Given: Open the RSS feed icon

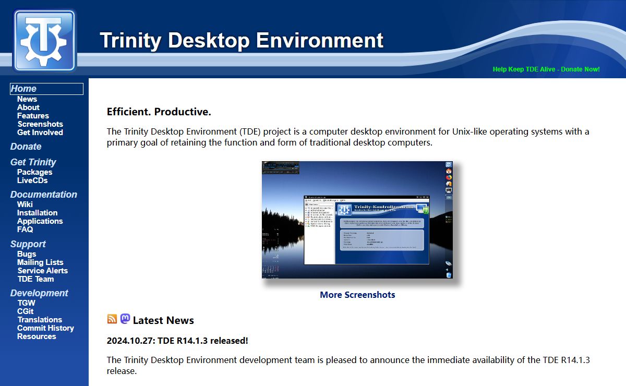Looking at the screenshot, I should click(x=112, y=319).
